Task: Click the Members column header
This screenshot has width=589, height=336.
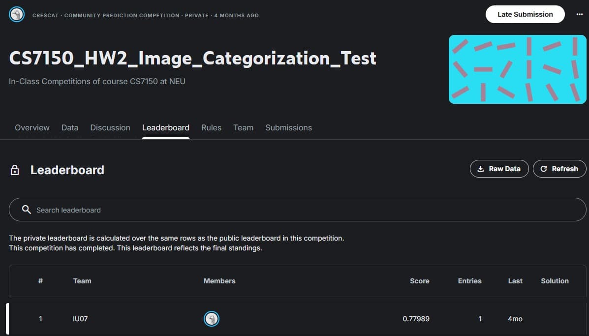Action: [x=219, y=281]
